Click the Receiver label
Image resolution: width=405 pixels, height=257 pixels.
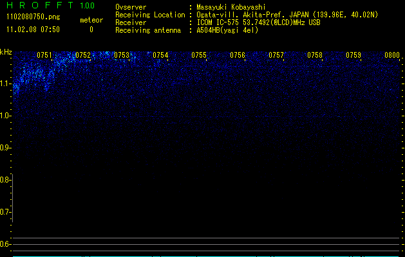(x=131, y=22)
